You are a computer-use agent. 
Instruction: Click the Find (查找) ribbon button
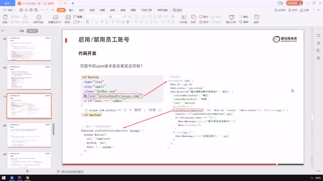click(244, 17)
